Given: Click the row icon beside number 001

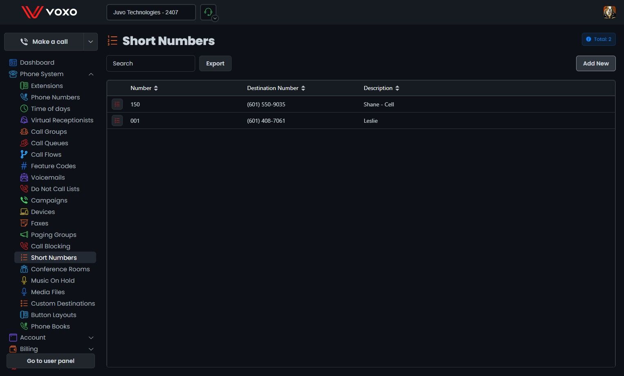Looking at the screenshot, I should pyautogui.click(x=117, y=121).
